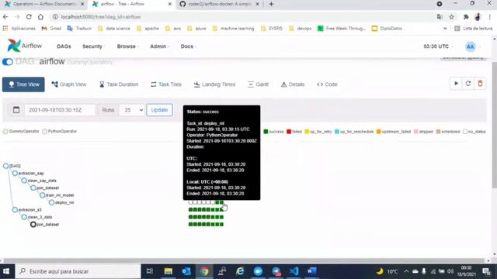This screenshot has height=279, width=497.
Task: Open Internet Explorer from the taskbar
Action: (x=240, y=271)
